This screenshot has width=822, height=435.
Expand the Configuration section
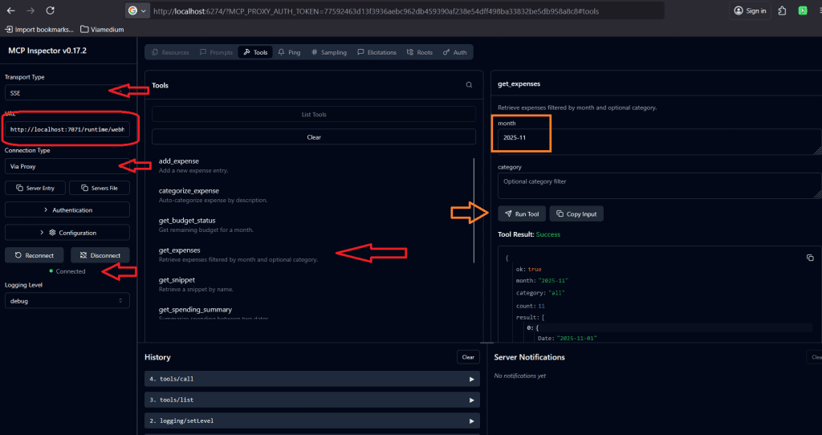(67, 233)
